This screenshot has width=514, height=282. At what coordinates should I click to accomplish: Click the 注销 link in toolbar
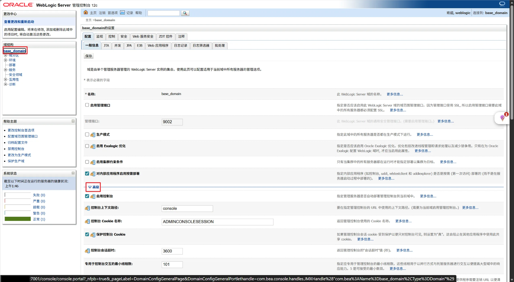click(102, 13)
